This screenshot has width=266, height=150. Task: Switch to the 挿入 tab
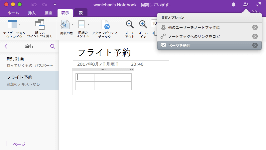pos(32,13)
